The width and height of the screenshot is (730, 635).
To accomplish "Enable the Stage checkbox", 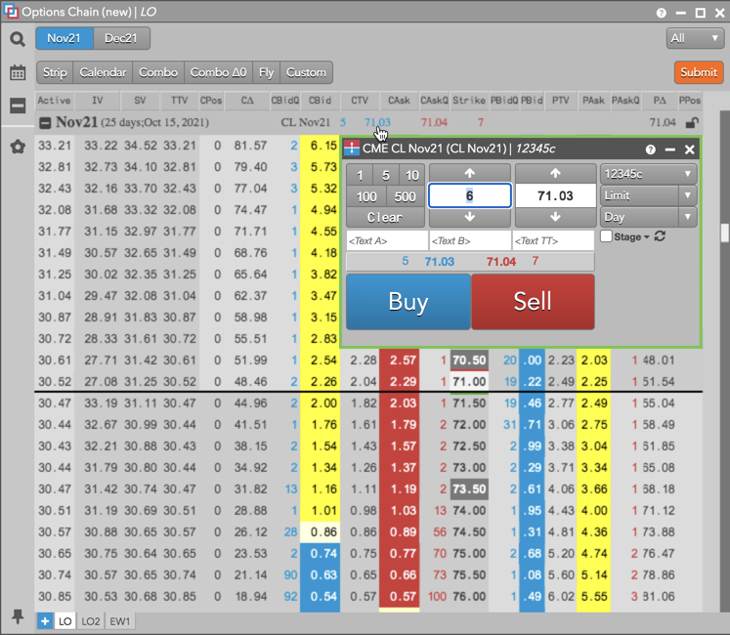I will 606,237.
